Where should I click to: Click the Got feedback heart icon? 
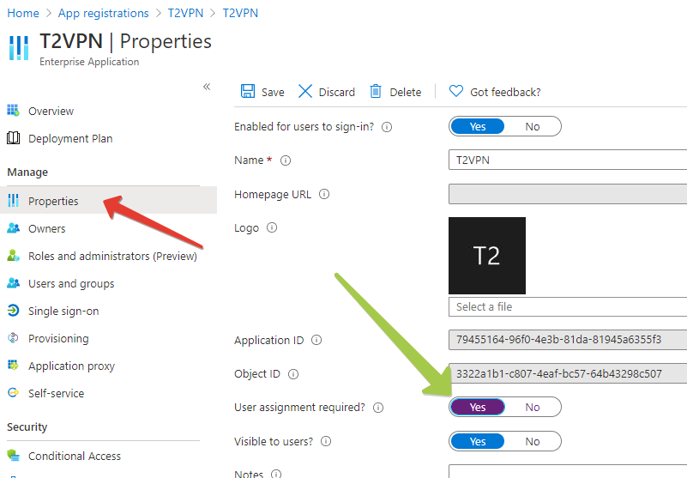456,92
